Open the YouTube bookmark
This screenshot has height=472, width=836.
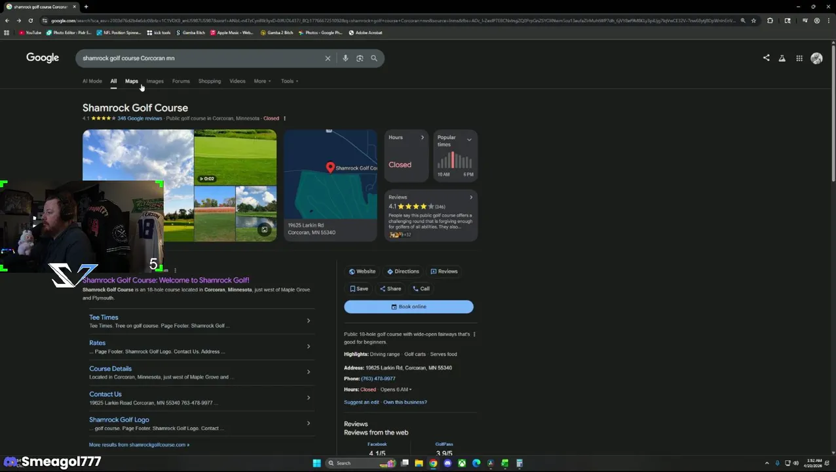pyautogui.click(x=30, y=33)
